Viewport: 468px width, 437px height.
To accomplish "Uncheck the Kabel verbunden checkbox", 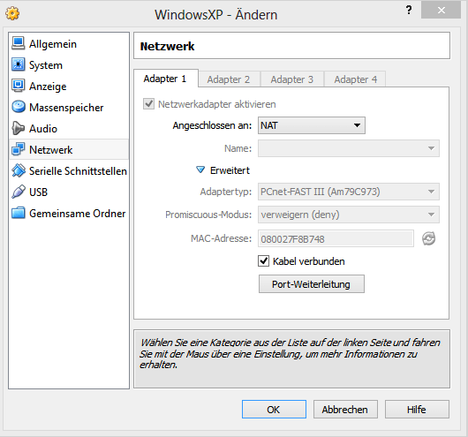I will (x=263, y=261).
